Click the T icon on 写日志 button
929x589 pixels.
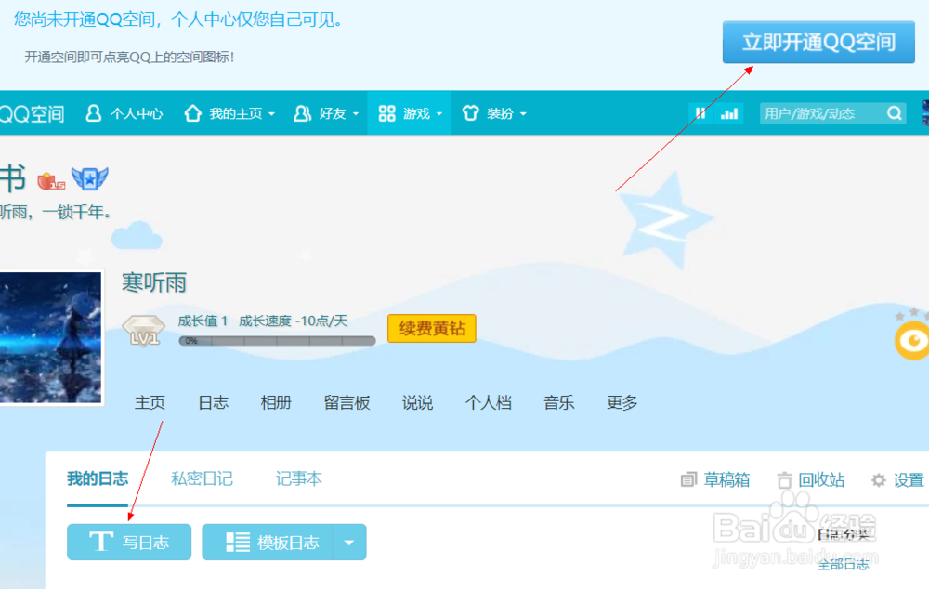102,542
